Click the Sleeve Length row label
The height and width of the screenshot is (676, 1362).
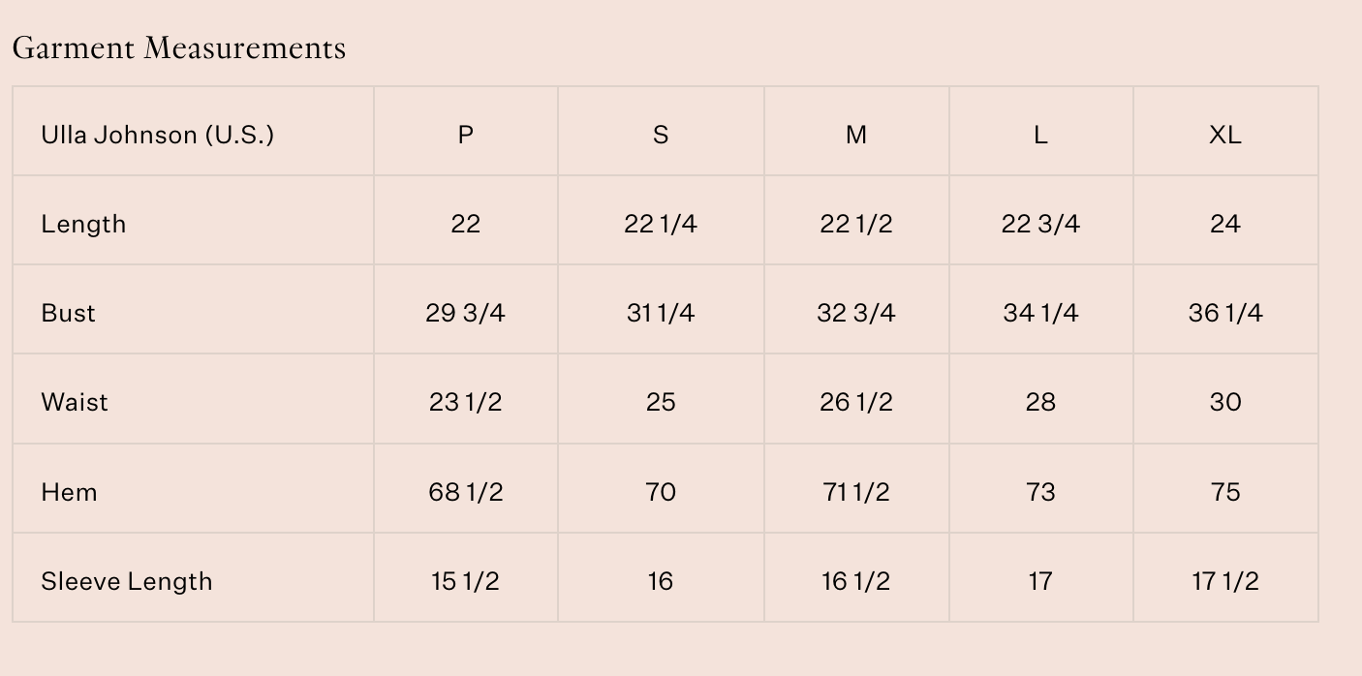126,581
